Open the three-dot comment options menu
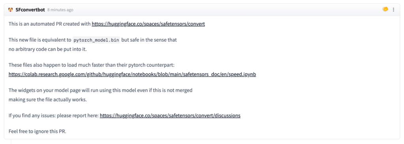Screen dimensions: 404x144 click(393, 10)
